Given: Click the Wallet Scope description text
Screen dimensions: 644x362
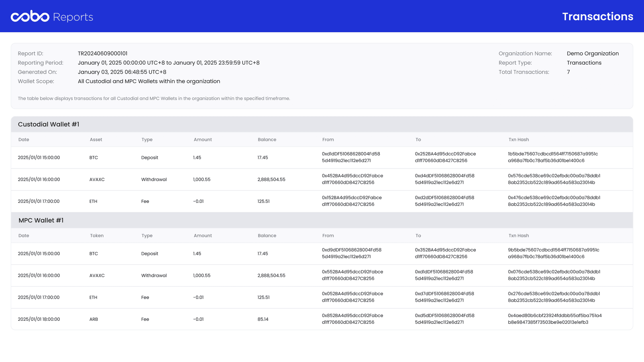Looking at the screenshot, I should coord(149,81).
